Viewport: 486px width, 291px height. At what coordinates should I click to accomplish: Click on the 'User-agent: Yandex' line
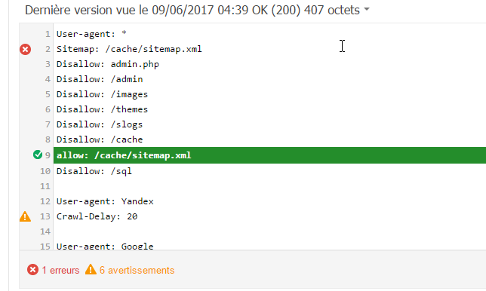click(x=105, y=201)
